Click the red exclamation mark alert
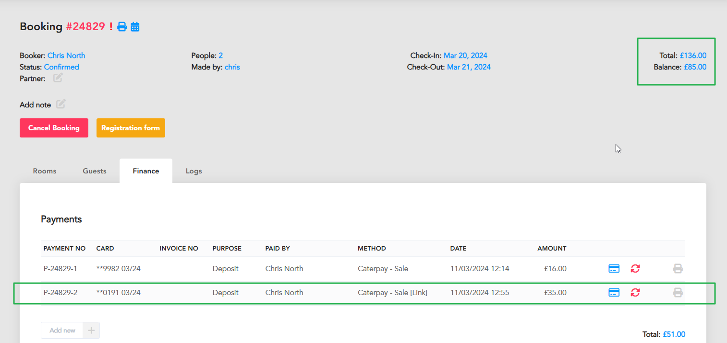The height and width of the screenshot is (343, 727). click(x=111, y=27)
